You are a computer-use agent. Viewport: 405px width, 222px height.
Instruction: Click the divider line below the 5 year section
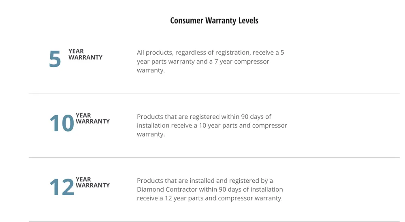[214, 93]
